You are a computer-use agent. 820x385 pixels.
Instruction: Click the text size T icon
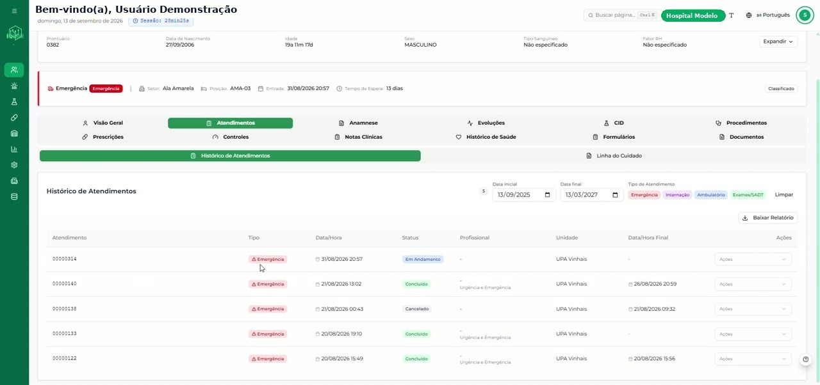pos(732,15)
